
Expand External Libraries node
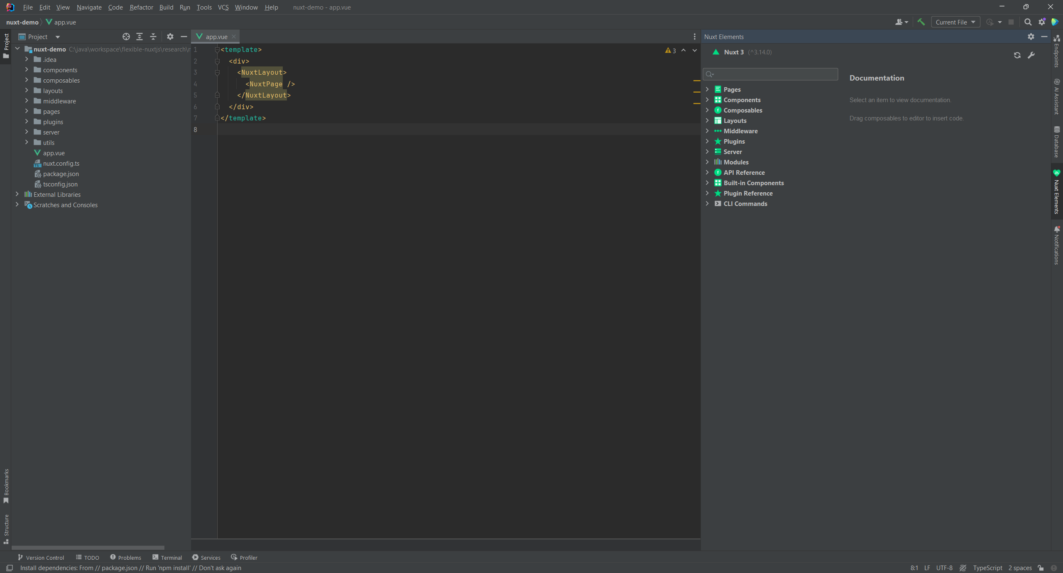tap(17, 194)
